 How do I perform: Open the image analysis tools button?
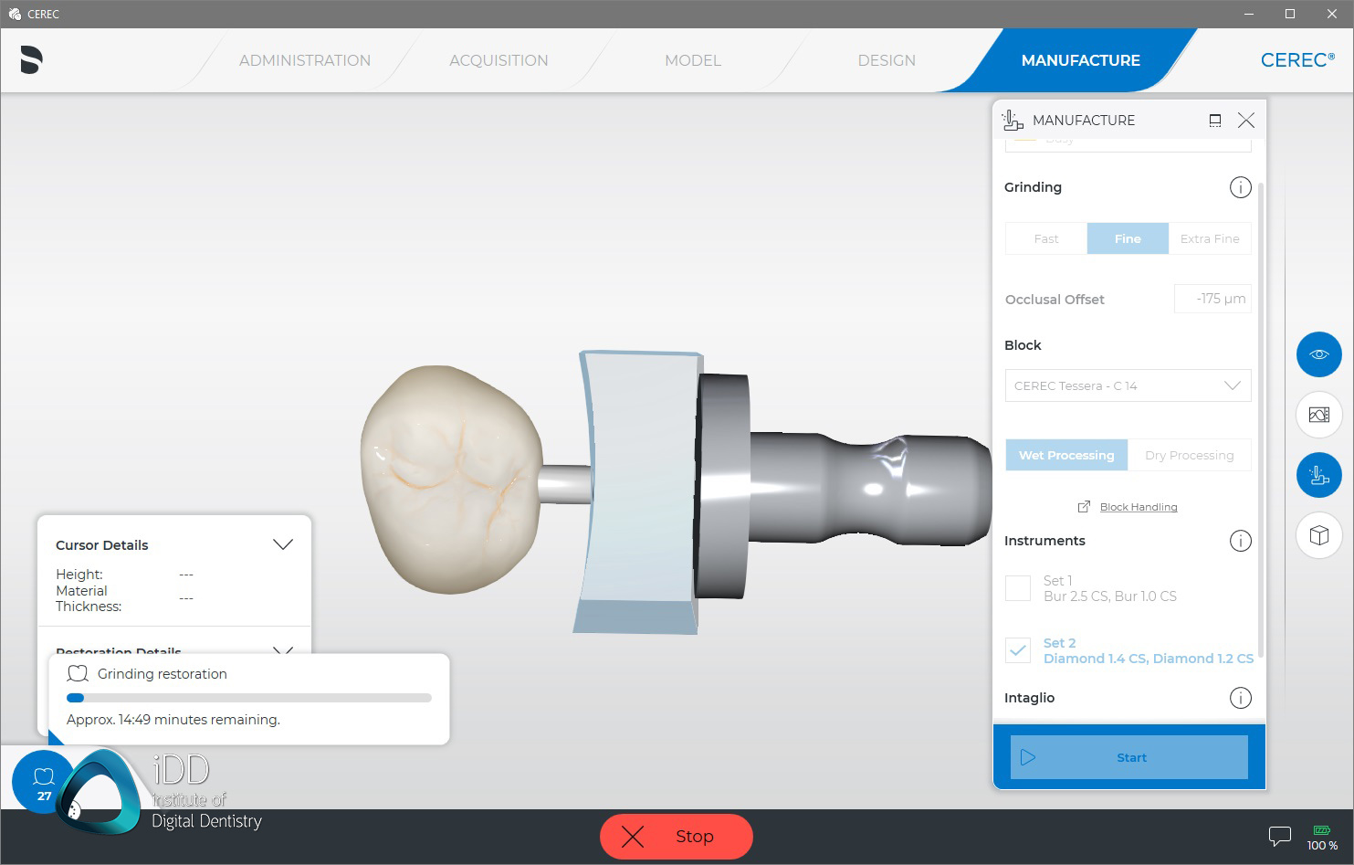1318,415
